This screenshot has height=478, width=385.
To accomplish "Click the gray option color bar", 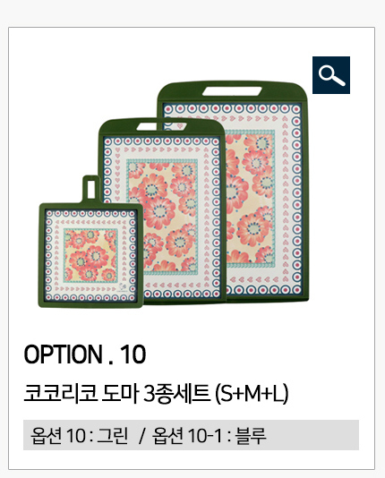I will point(191,435).
